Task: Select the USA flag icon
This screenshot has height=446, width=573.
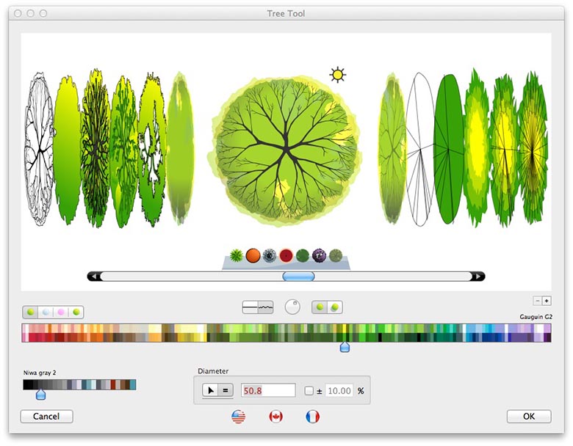Action: point(238,417)
